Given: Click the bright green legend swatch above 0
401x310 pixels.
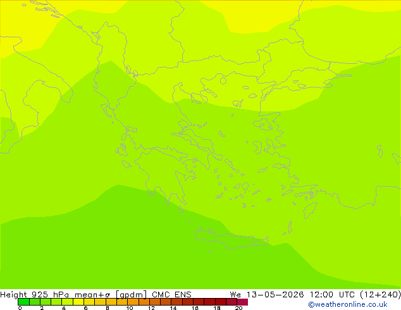Looking at the screenshot, I should pos(23,302).
